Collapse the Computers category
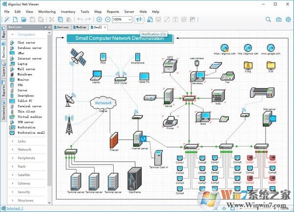The image size is (294, 212). click(x=13, y=34)
